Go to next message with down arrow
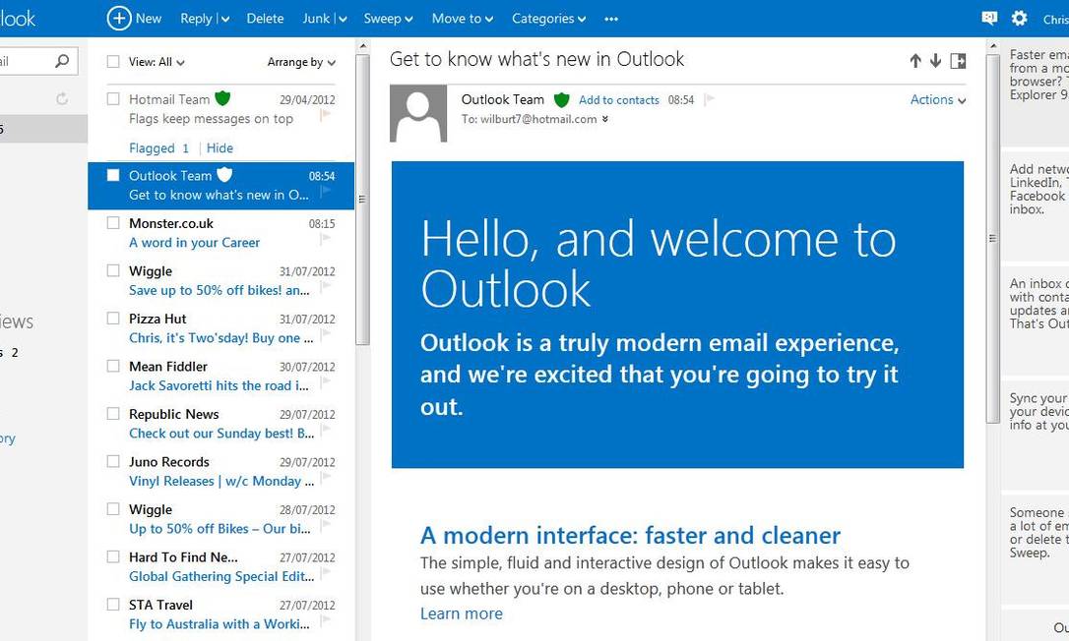Image resolution: width=1069 pixels, height=641 pixels. [x=935, y=61]
